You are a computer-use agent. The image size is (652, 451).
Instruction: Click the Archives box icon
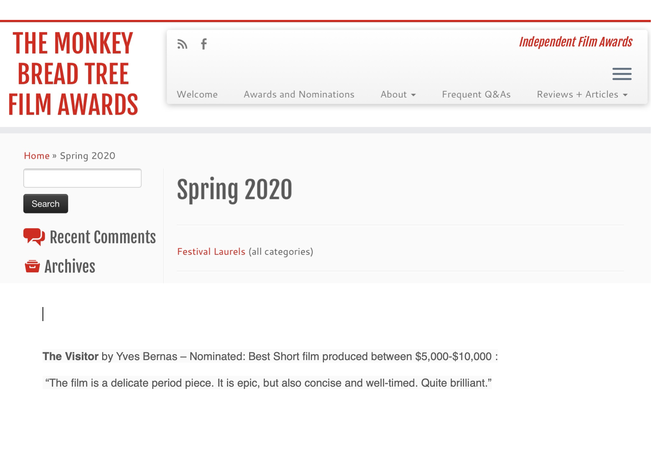32,266
